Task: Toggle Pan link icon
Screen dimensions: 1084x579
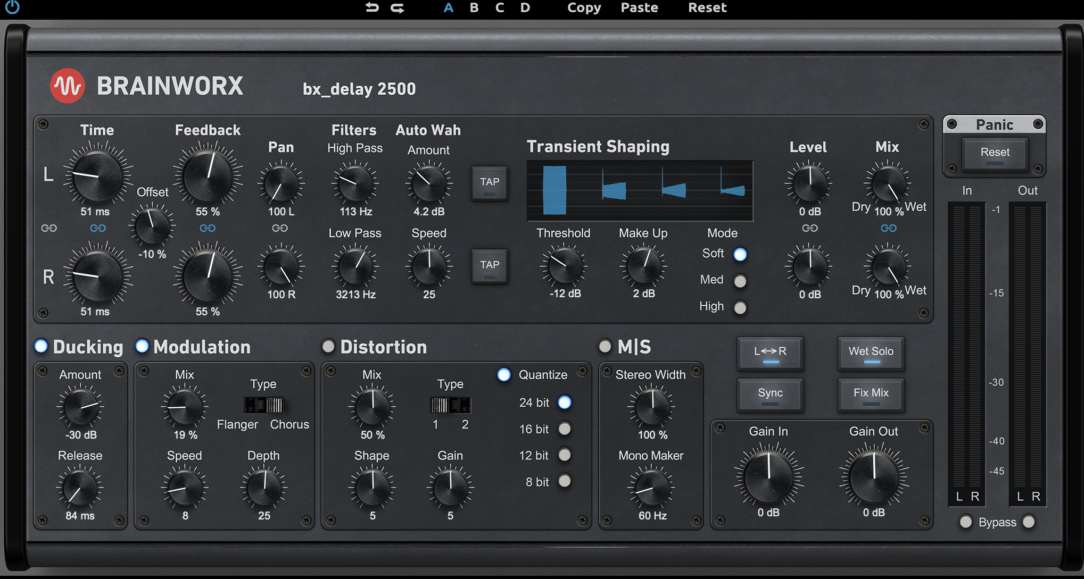Action: tap(280, 228)
